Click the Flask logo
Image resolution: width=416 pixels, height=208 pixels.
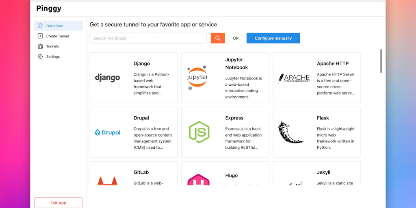click(291, 132)
